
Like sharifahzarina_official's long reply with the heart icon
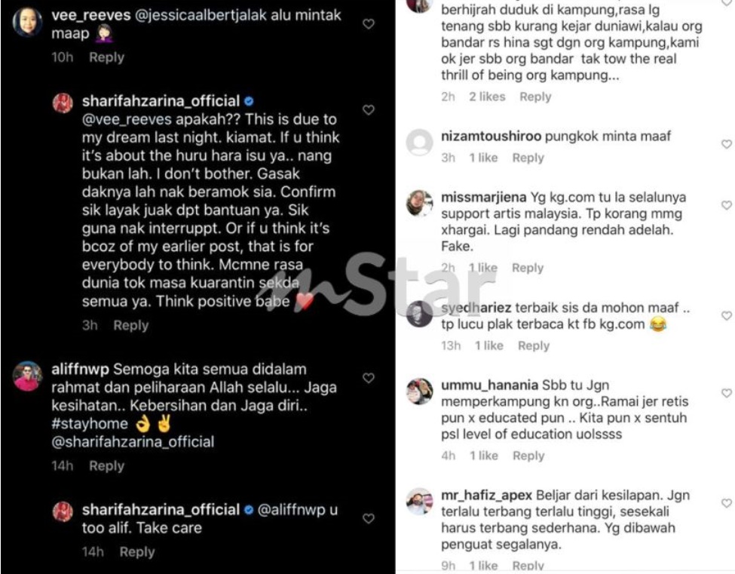369,109
